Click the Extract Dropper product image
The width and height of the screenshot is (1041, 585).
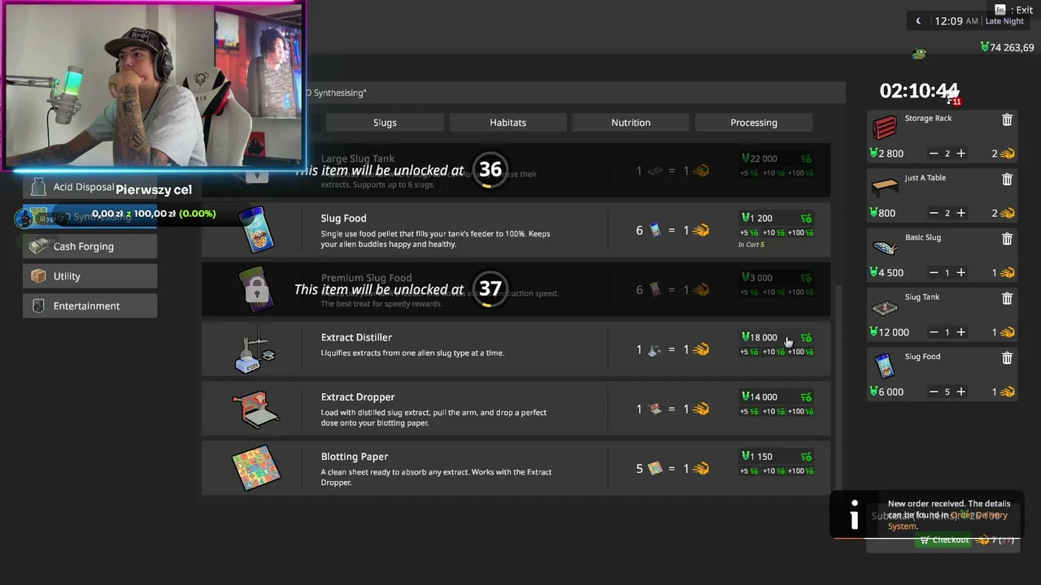(x=256, y=409)
